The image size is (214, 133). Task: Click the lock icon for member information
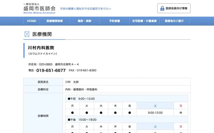163,8
